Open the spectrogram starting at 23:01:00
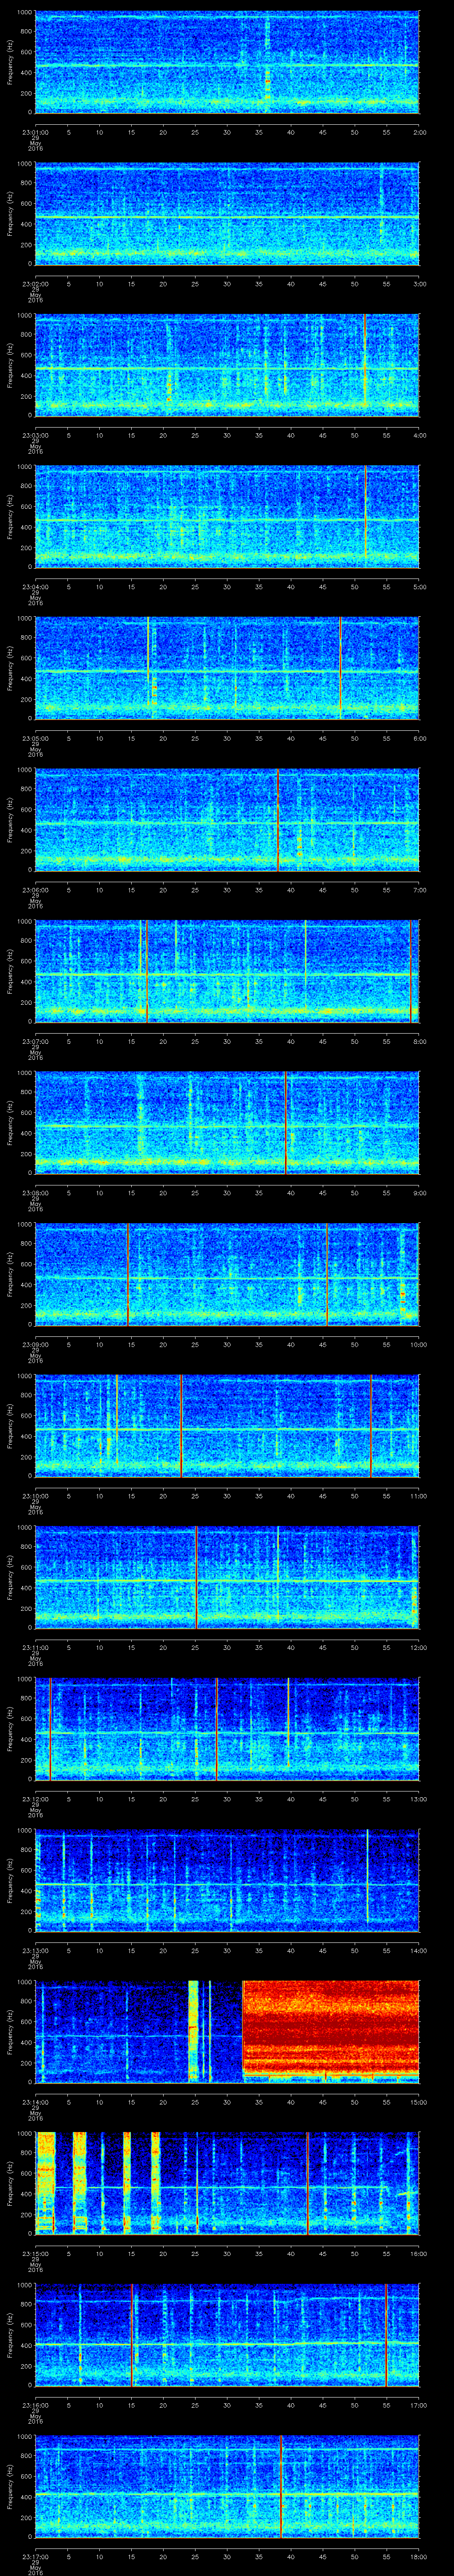 point(227,62)
